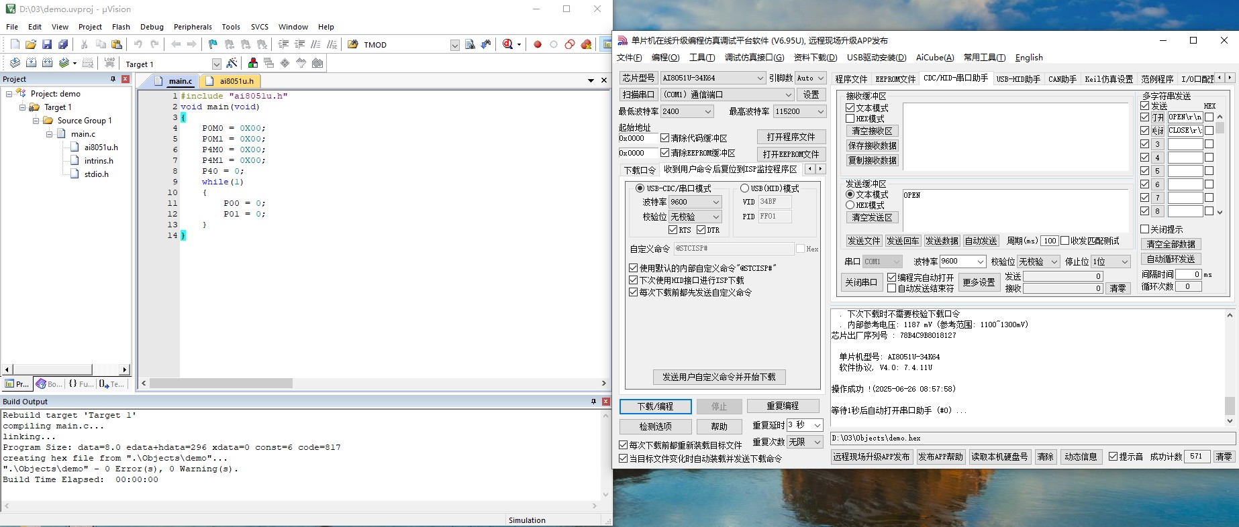The image size is (1239, 527).
Task: Enable HEX模式 in receive buffer
Action: [850, 119]
